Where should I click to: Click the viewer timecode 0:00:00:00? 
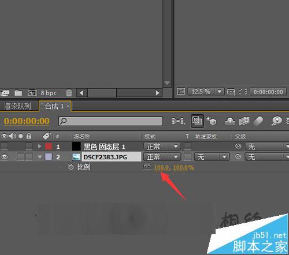(x=268, y=92)
